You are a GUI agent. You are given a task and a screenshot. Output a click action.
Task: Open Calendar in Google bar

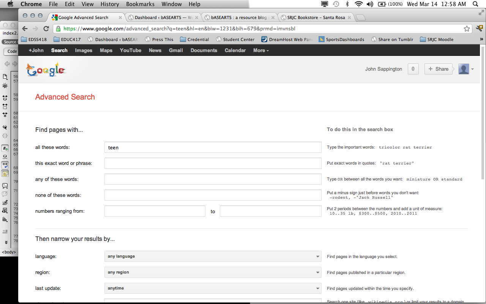[235, 50]
